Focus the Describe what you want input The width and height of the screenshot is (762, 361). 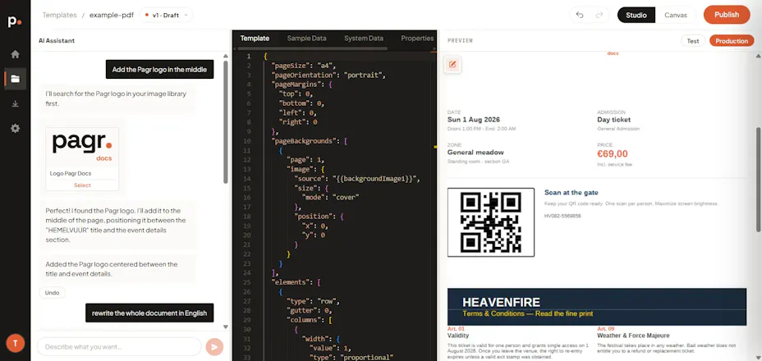[x=119, y=346]
